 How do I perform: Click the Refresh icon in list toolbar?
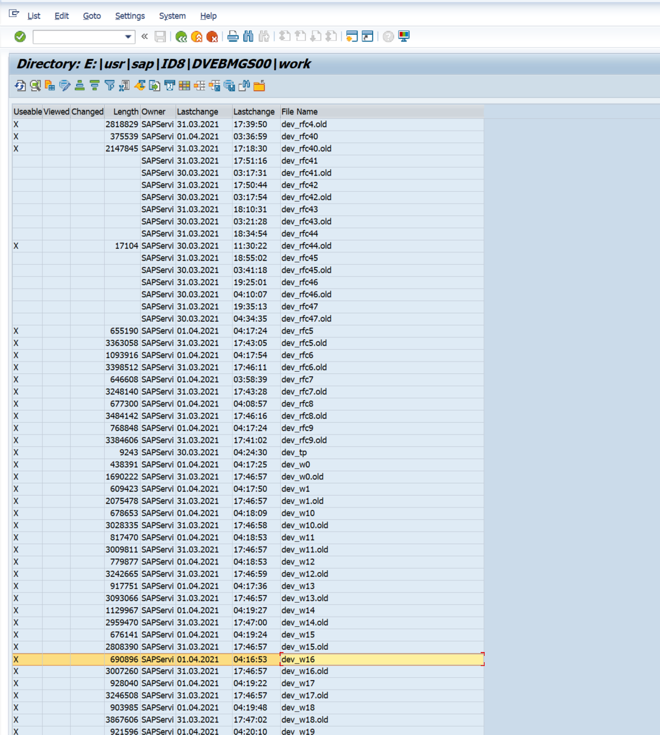pyautogui.click(x=20, y=86)
